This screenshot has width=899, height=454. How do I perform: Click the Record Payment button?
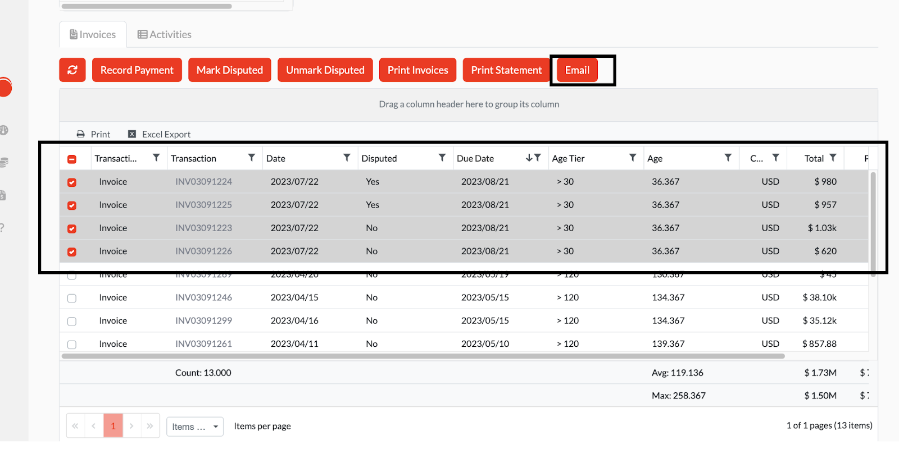pos(137,70)
